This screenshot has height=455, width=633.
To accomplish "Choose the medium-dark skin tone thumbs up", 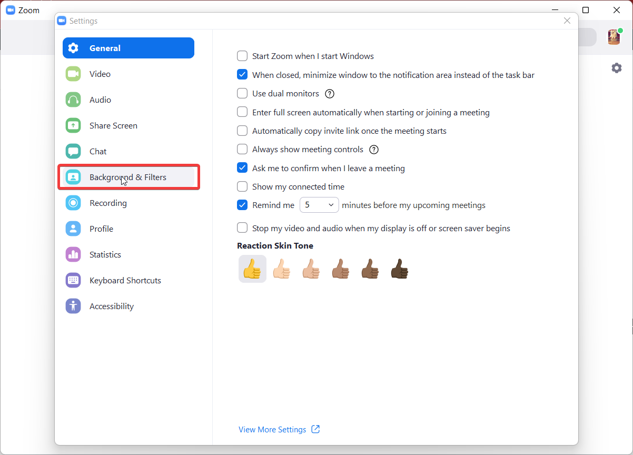I will pyautogui.click(x=370, y=269).
